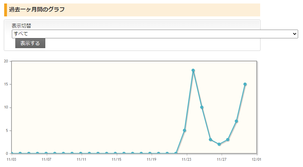Click the dropdown arrow of the すべて selector
This screenshot has width=303, height=167.
(295, 34)
